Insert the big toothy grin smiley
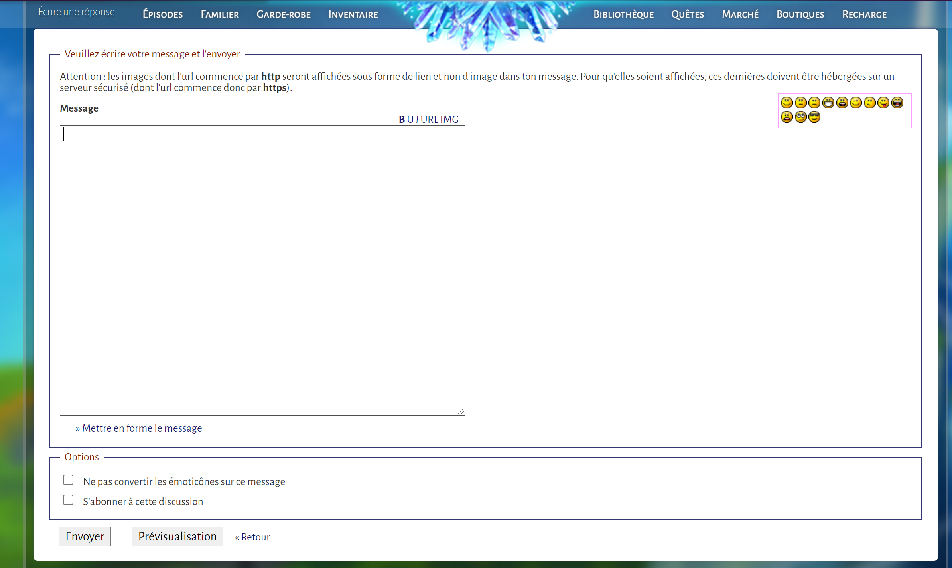The height and width of the screenshot is (568, 952). [x=828, y=103]
